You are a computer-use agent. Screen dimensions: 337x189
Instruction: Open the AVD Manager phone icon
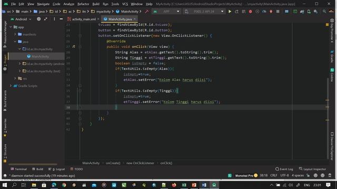pos(309,12)
